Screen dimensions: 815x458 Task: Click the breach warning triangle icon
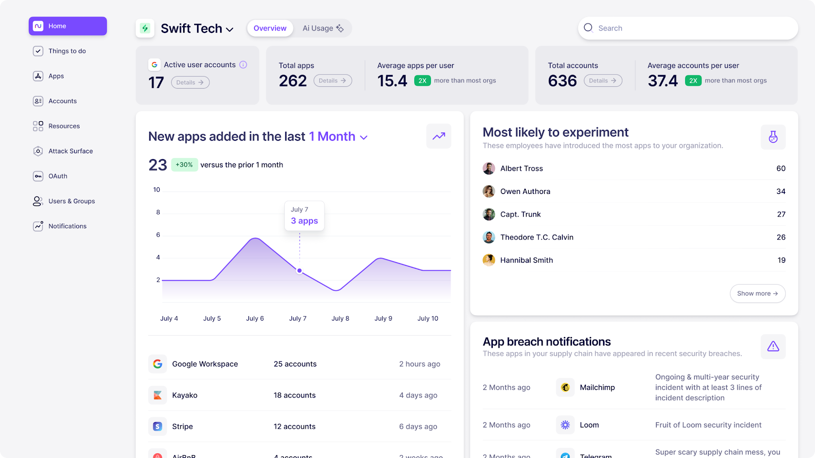[x=773, y=346]
